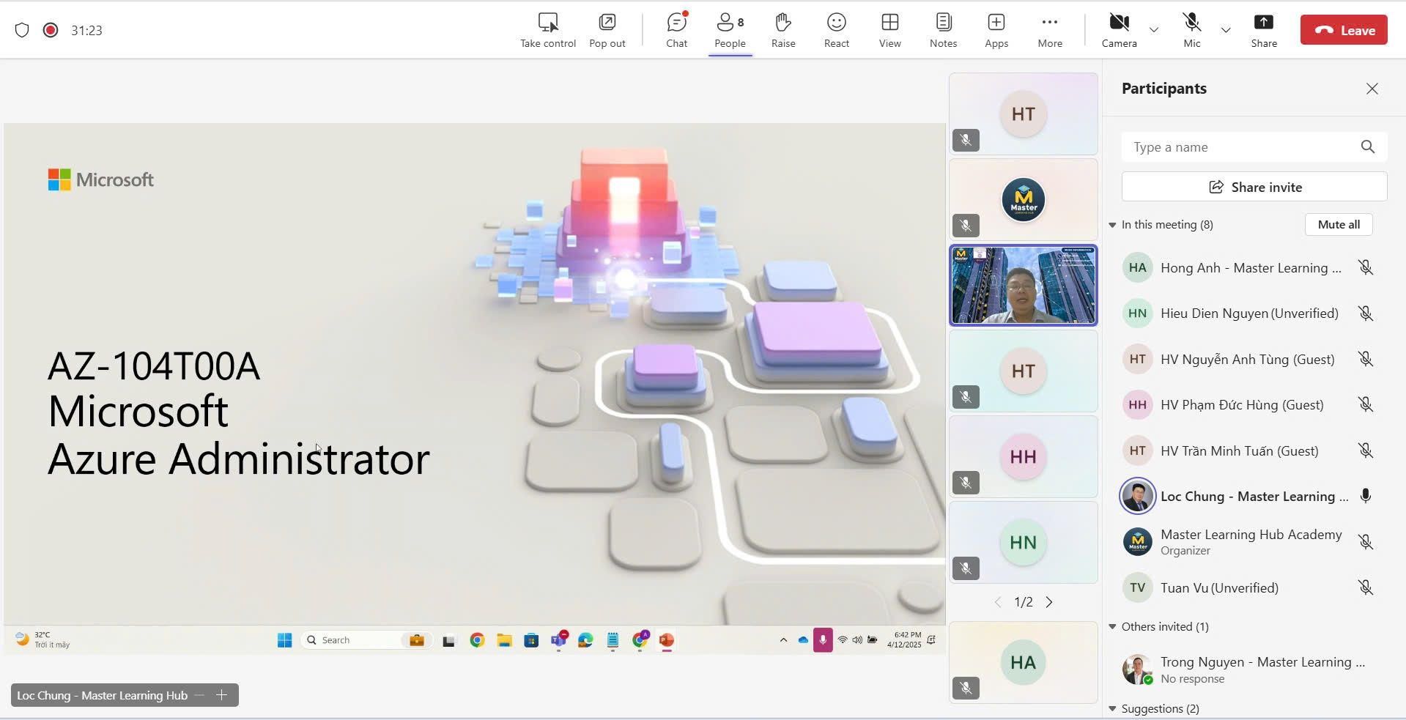Toggle mic for Loc Chung participant
This screenshot has width=1406, height=720.
click(1366, 496)
